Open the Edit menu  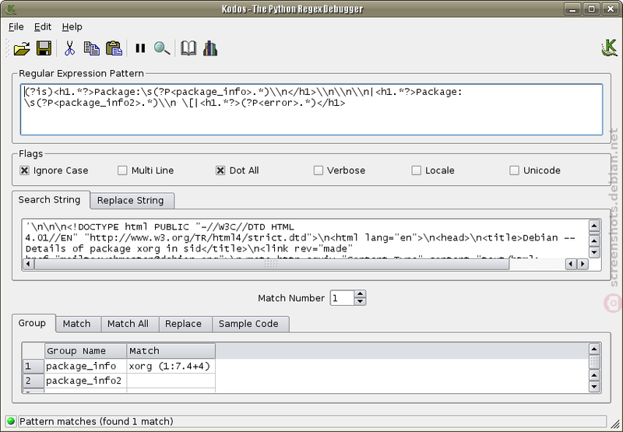[43, 26]
